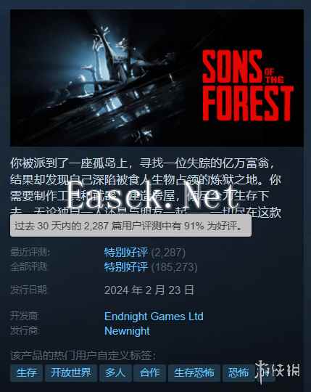Click the 全部评测 label
Viewport: 311px width, 392px height.
(28, 267)
